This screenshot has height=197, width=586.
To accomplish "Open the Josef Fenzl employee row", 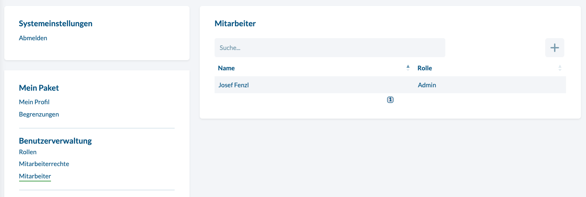I will (390, 85).
